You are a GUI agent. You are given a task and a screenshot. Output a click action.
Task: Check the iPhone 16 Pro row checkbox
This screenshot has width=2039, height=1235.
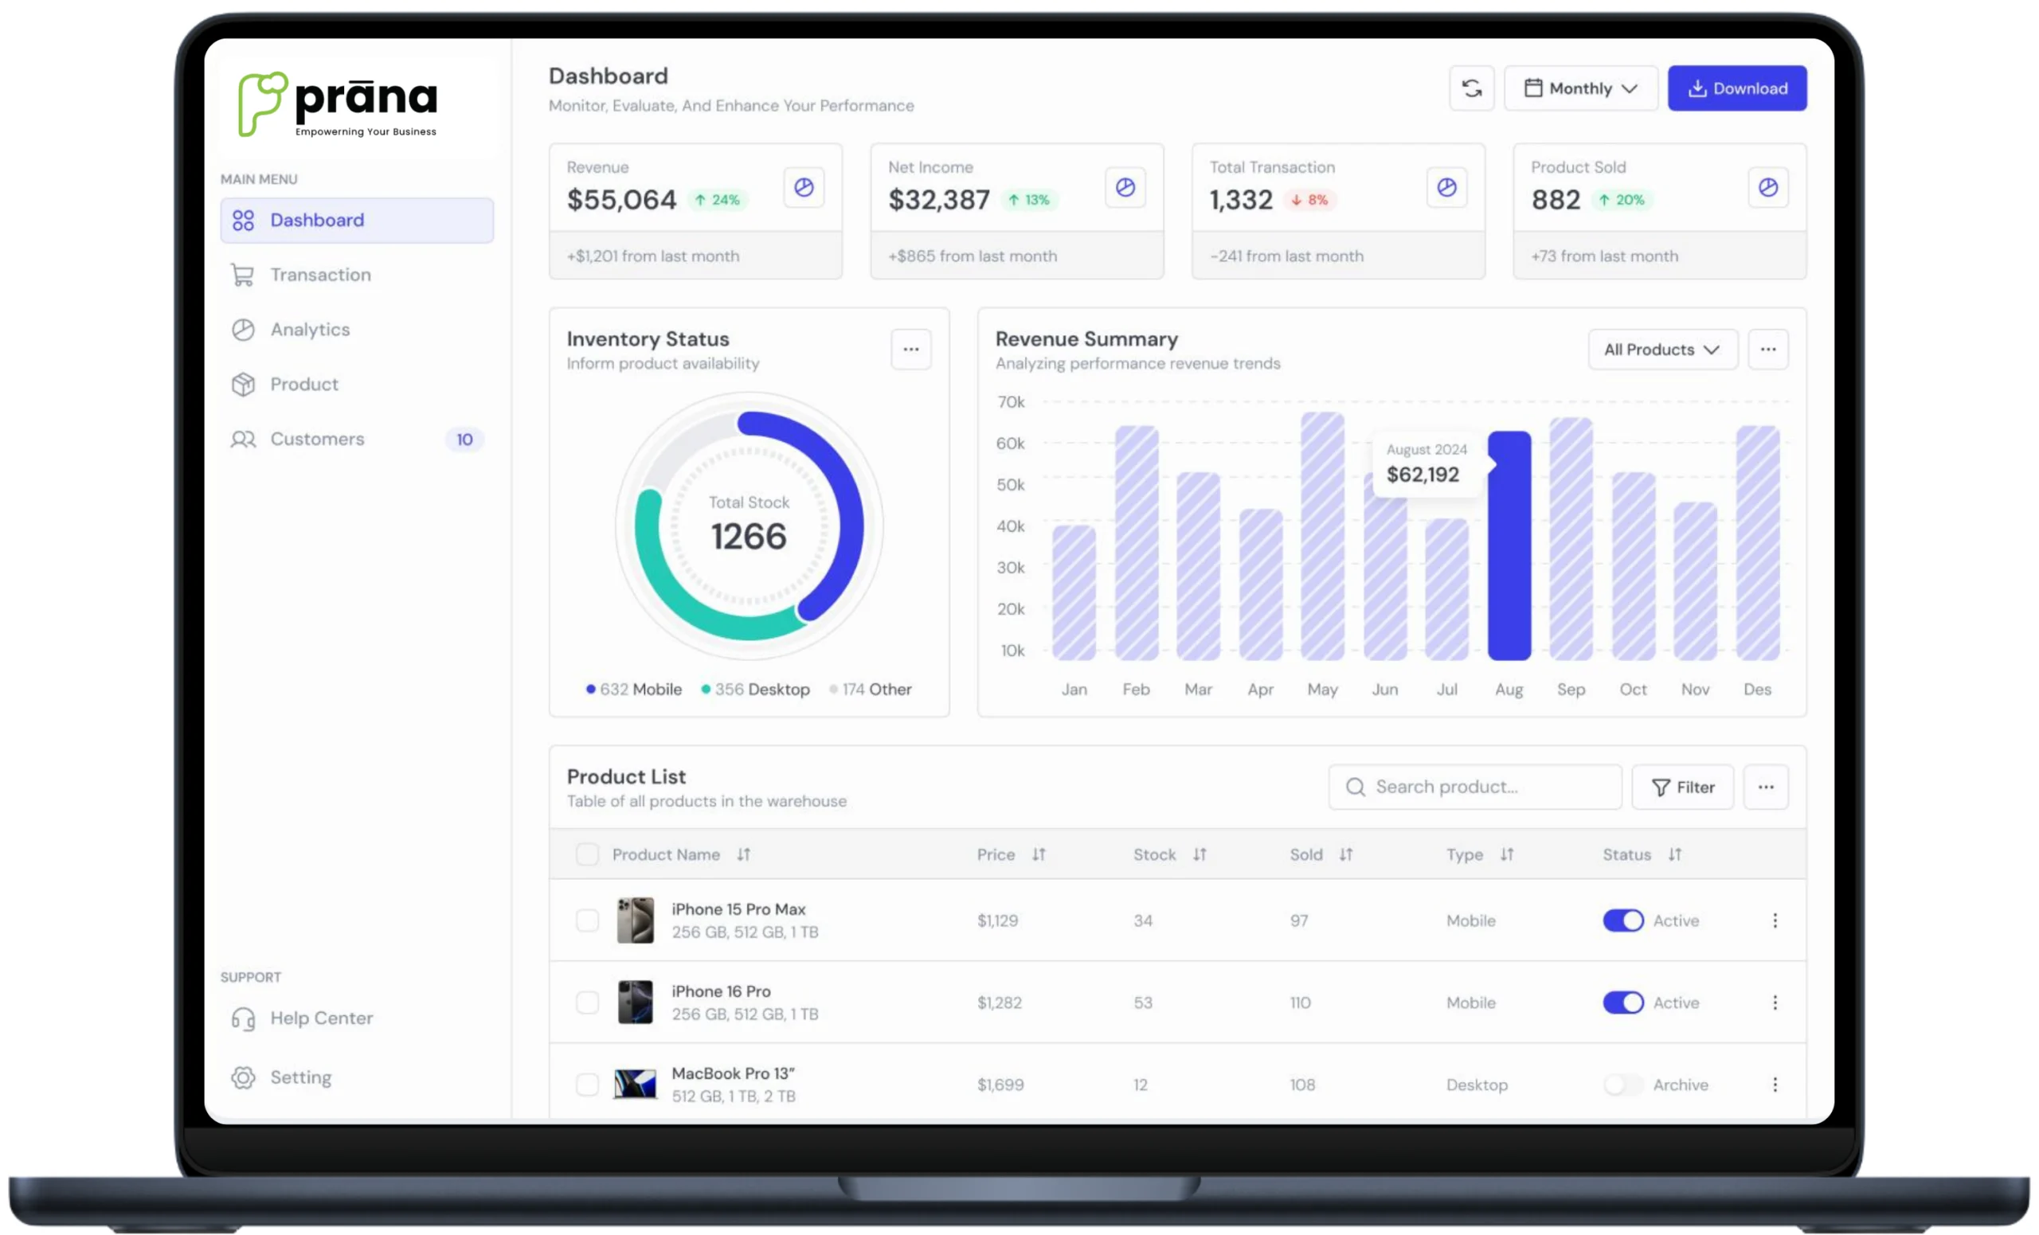pyautogui.click(x=588, y=1002)
